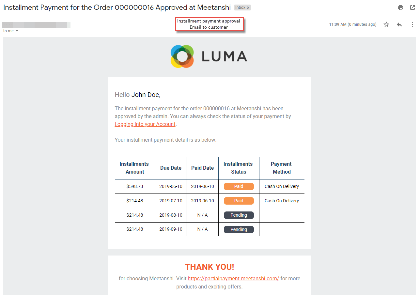Star this installment payment email

(386, 24)
